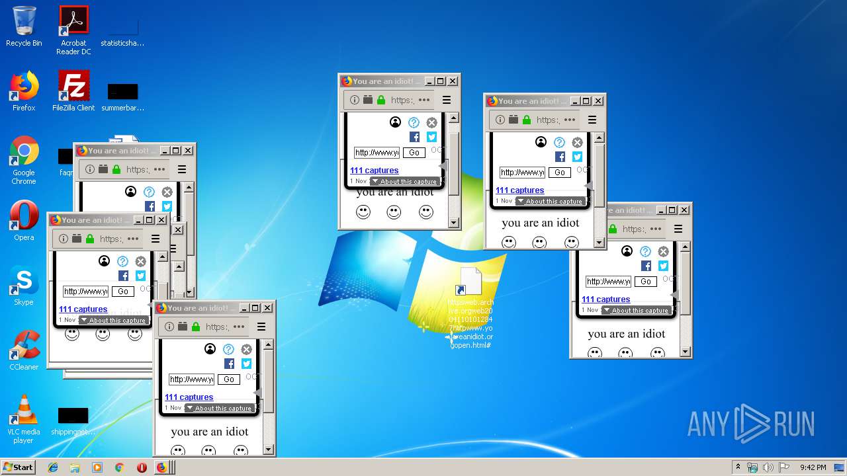Click the Facebook share icon in top-center window
Screen dimensions: 847x476
414,137
